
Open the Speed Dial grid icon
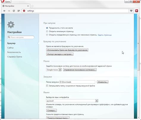click(x=18, y=11)
